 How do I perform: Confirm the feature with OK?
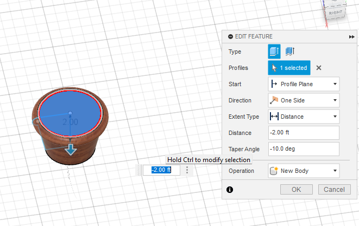(296, 190)
